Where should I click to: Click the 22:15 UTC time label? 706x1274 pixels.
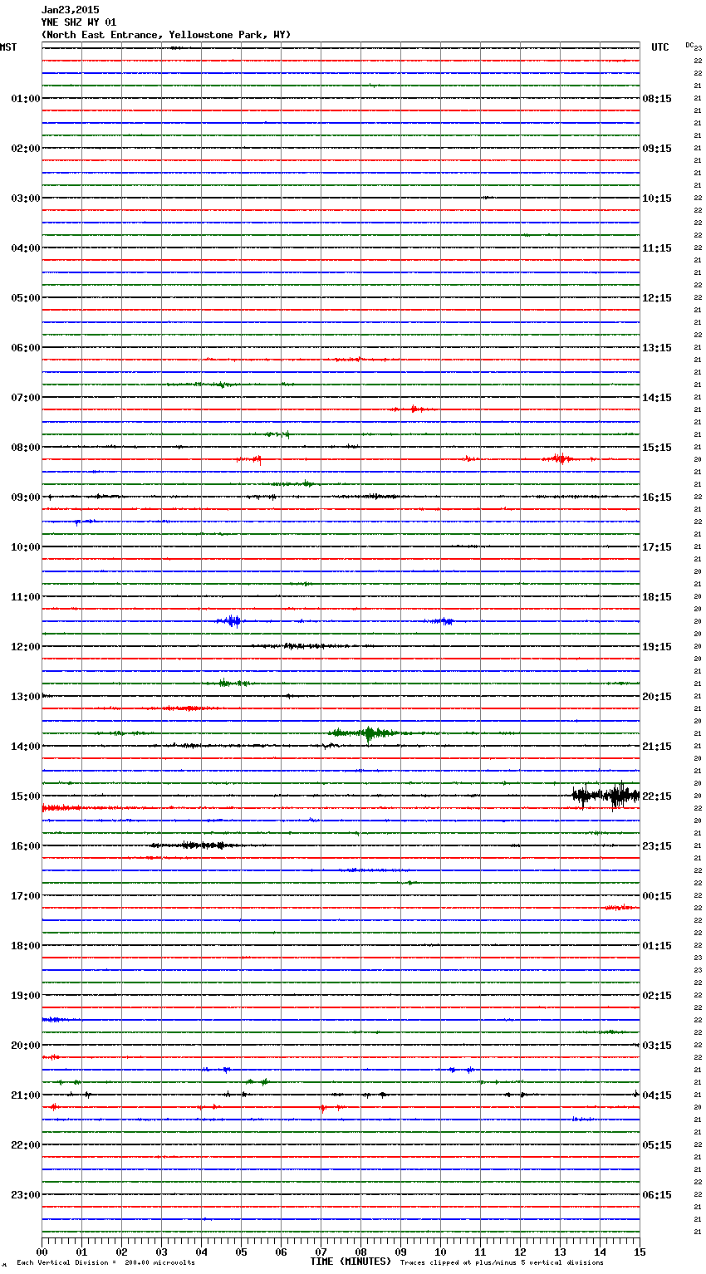click(x=657, y=796)
